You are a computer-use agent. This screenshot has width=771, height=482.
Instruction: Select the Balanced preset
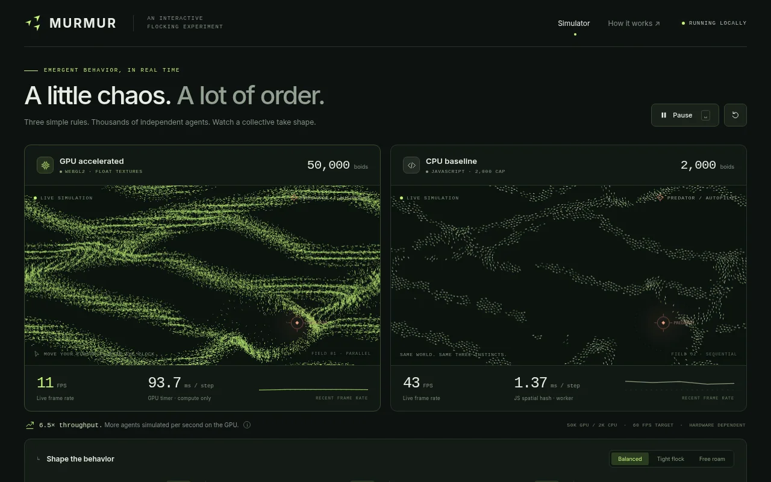[x=630, y=459]
